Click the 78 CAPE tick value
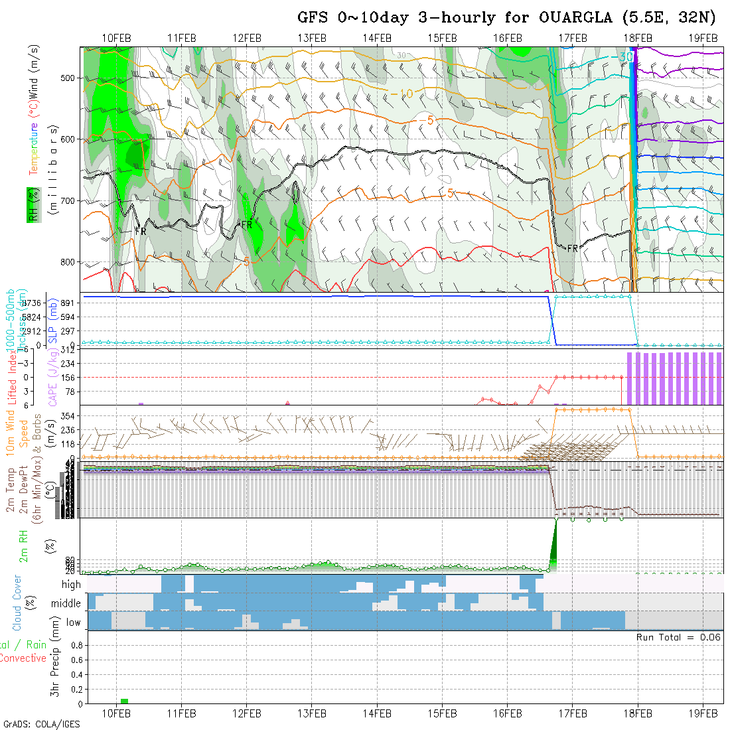Screen dimensions: 730x730 [70, 392]
